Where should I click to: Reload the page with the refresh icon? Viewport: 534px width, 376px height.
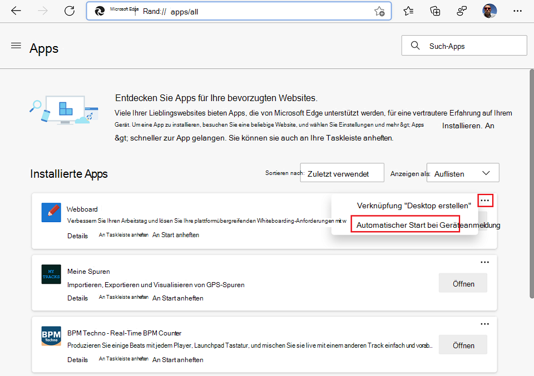70,11
